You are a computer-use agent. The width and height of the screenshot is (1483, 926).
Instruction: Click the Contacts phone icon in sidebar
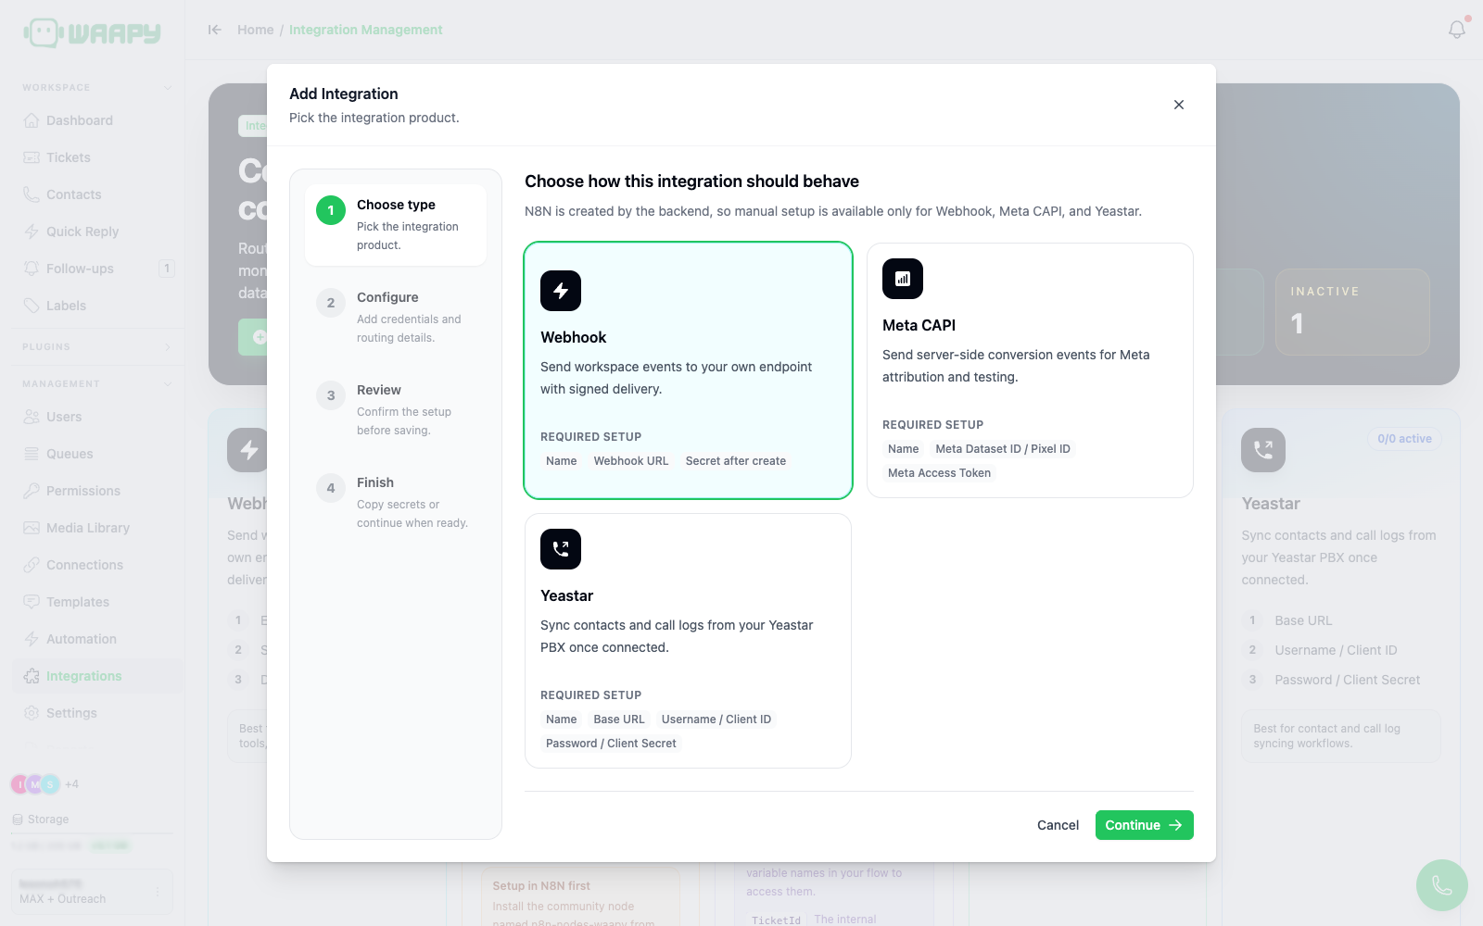click(x=32, y=194)
